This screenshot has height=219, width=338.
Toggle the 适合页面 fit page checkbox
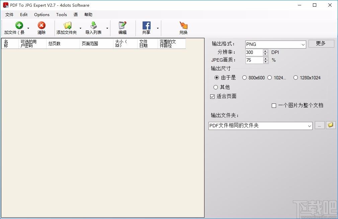(212, 96)
